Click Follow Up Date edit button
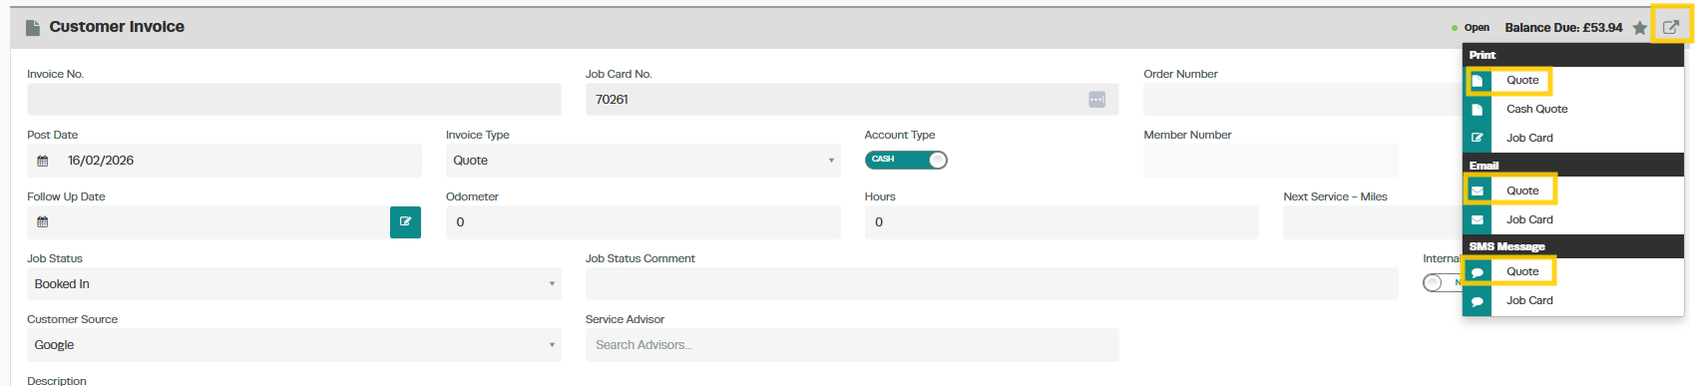Viewport: 1695px width, 386px height. [x=405, y=222]
